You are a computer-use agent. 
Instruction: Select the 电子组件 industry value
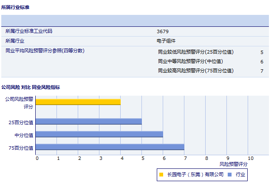166,41
